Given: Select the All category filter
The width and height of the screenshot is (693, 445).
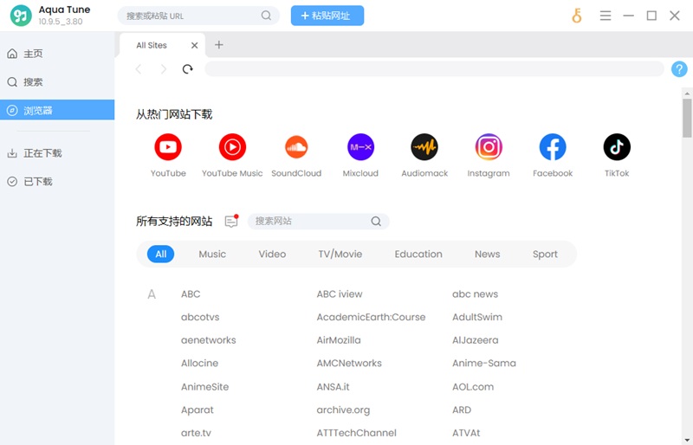Looking at the screenshot, I should pyautogui.click(x=161, y=254).
